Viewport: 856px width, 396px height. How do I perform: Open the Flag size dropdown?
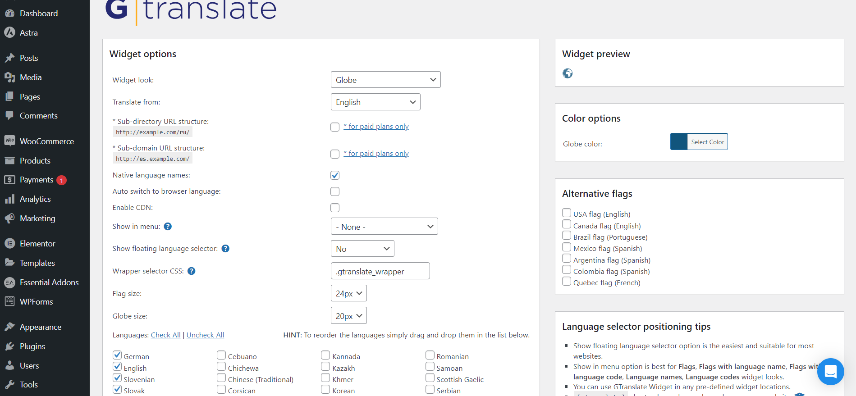(348, 293)
